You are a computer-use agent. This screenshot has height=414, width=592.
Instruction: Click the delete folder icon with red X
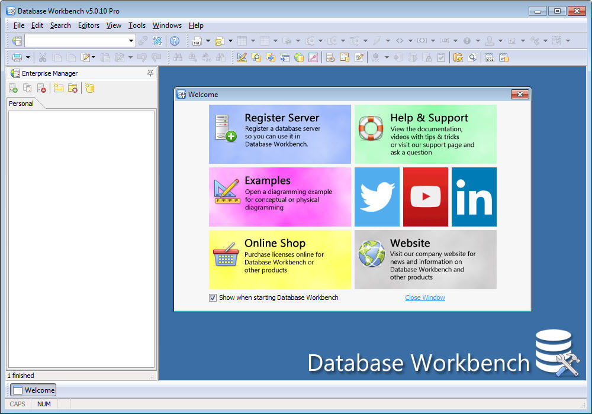(x=72, y=88)
